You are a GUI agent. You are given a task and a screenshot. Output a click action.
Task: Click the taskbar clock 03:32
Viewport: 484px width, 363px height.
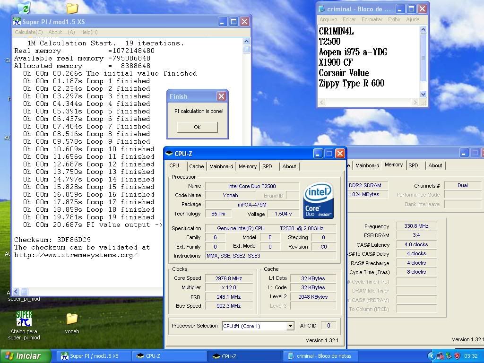pos(471,356)
